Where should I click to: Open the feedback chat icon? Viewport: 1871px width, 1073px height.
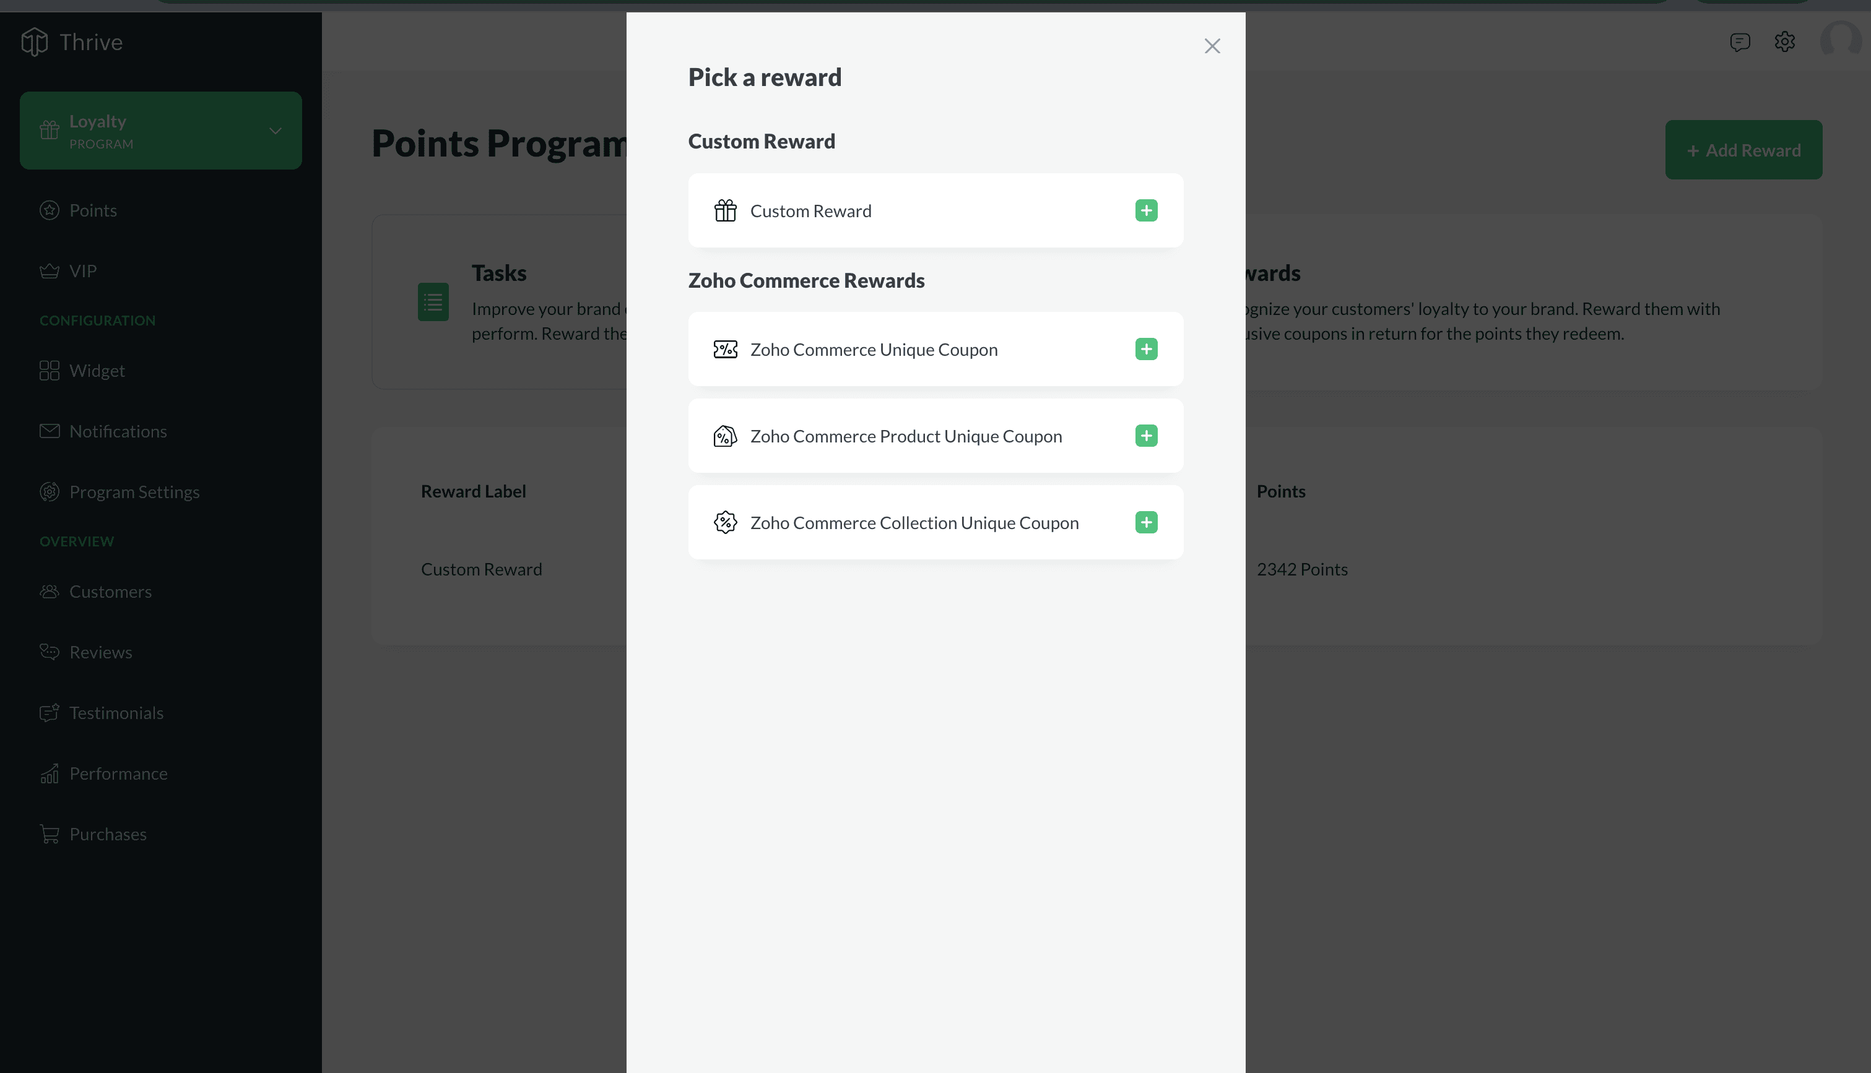(x=1740, y=42)
